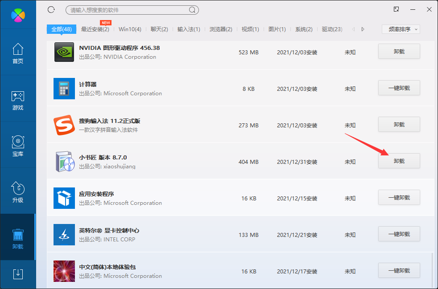This screenshot has height=289, width=438.
Task: Select the 全部(48) tab
Action: (x=62, y=29)
